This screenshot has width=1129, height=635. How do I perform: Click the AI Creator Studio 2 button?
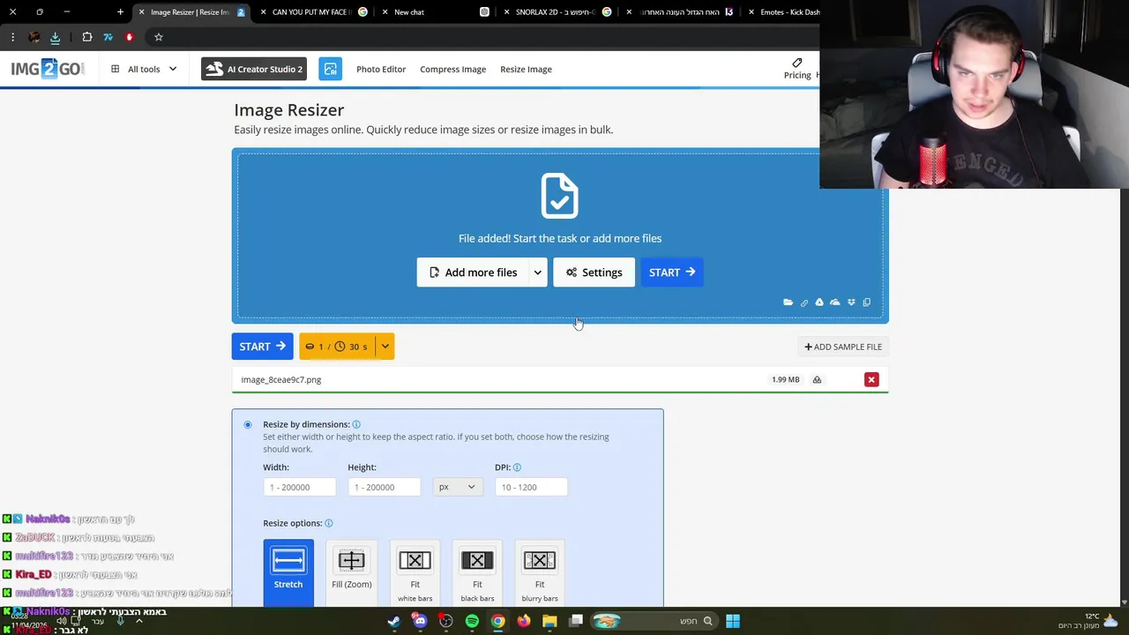click(x=254, y=69)
